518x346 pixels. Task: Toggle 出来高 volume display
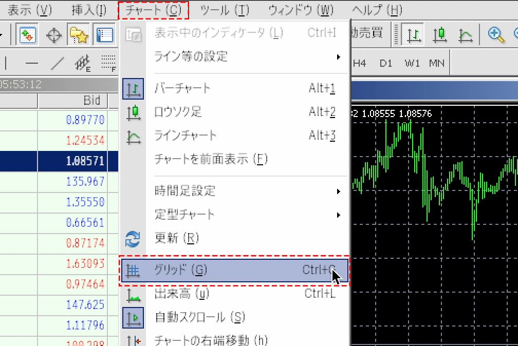click(234, 294)
